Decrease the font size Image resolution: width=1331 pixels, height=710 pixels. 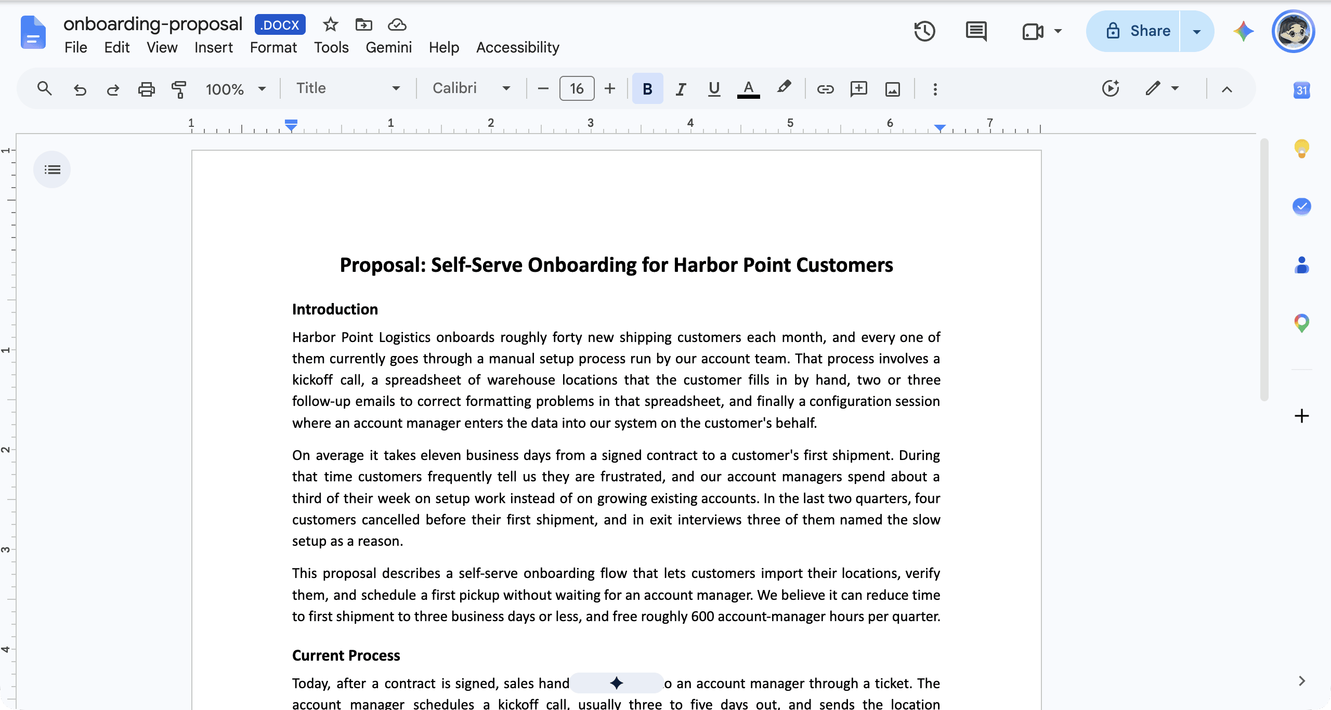tap(543, 89)
